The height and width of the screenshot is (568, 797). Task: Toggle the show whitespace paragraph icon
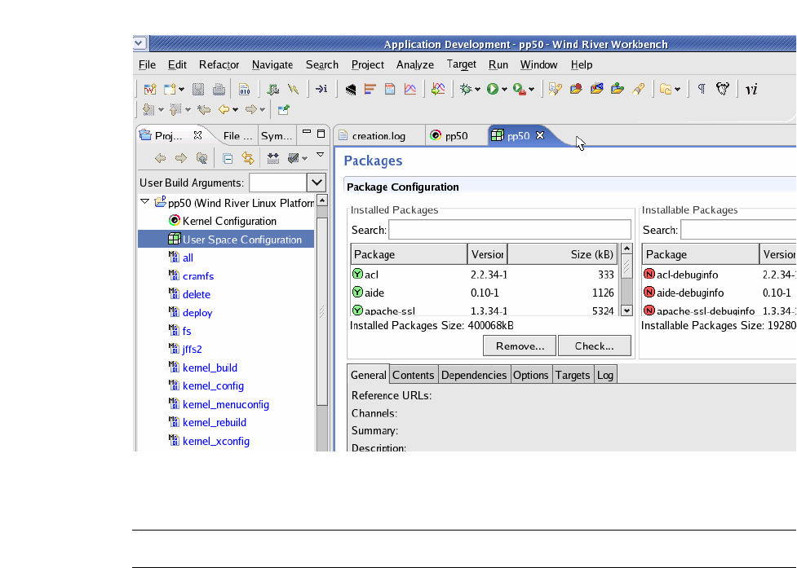(702, 90)
